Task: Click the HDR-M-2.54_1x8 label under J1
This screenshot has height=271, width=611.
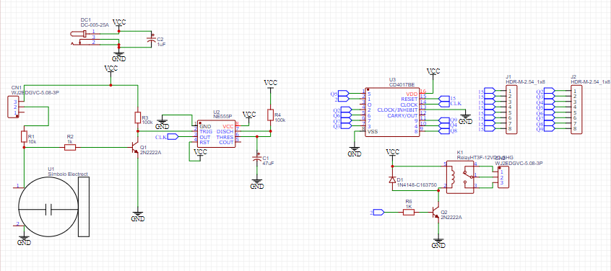Action: pyautogui.click(x=525, y=81)
